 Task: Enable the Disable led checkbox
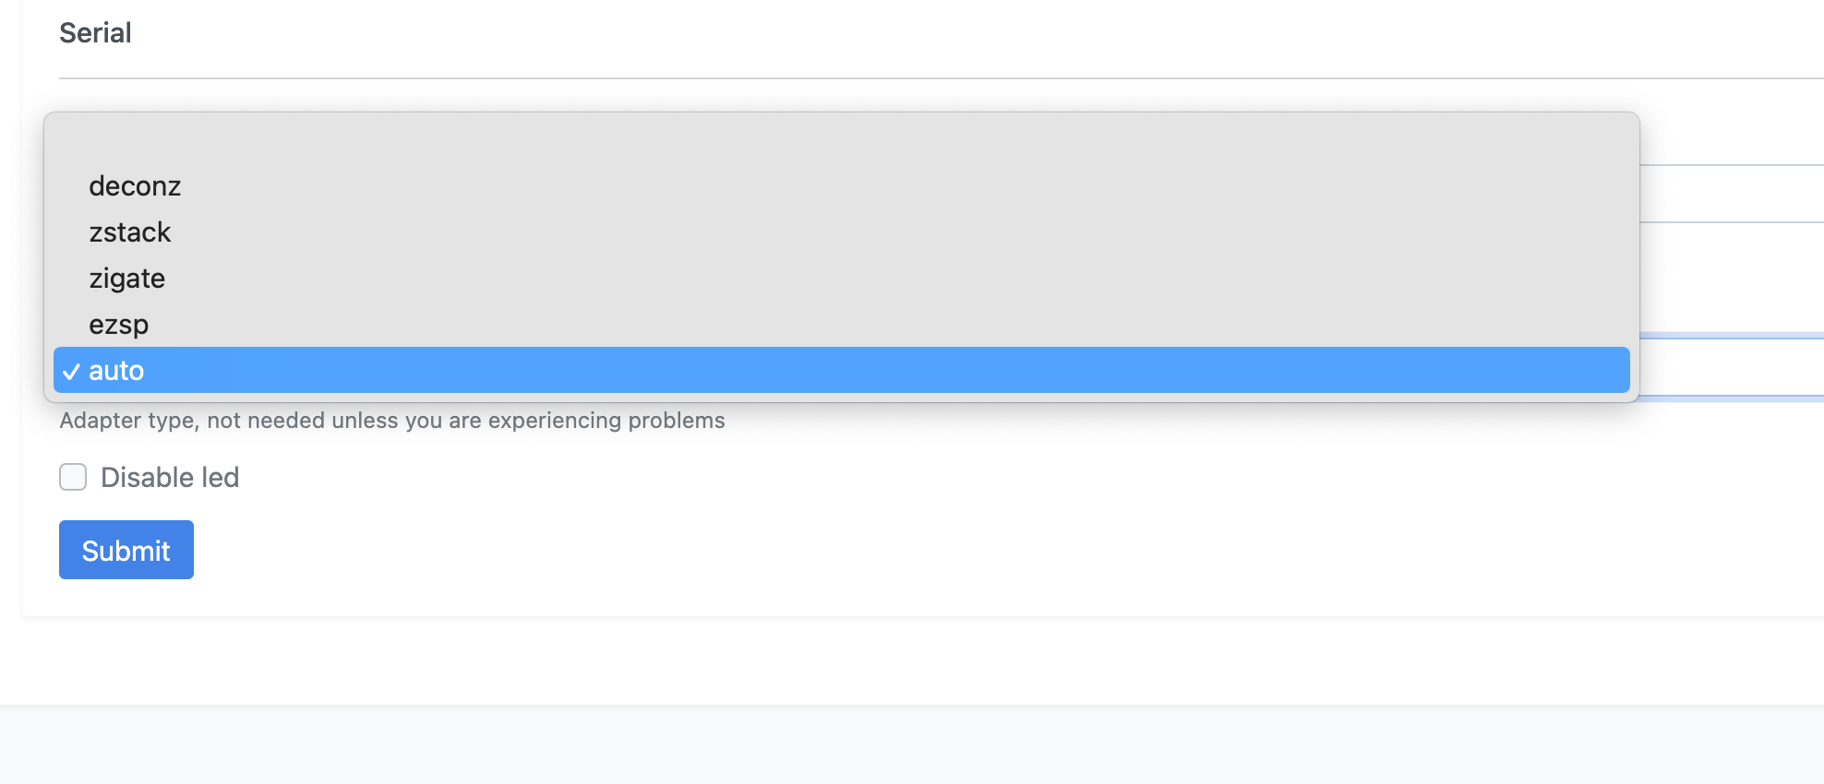coord(72,477)
